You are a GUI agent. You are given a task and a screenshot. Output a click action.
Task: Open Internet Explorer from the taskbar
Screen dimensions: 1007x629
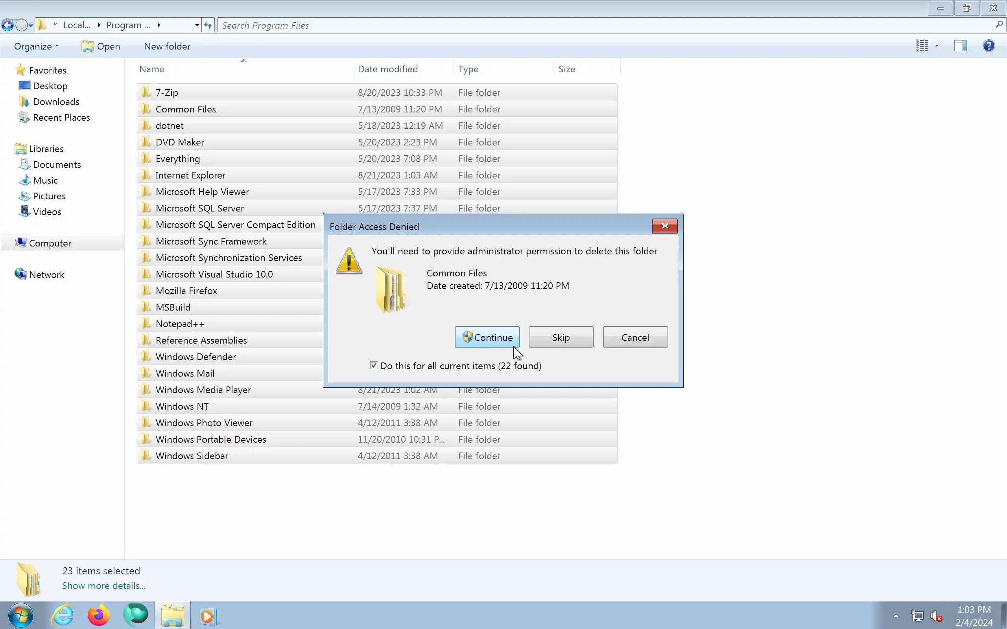[x=63, y=615]
